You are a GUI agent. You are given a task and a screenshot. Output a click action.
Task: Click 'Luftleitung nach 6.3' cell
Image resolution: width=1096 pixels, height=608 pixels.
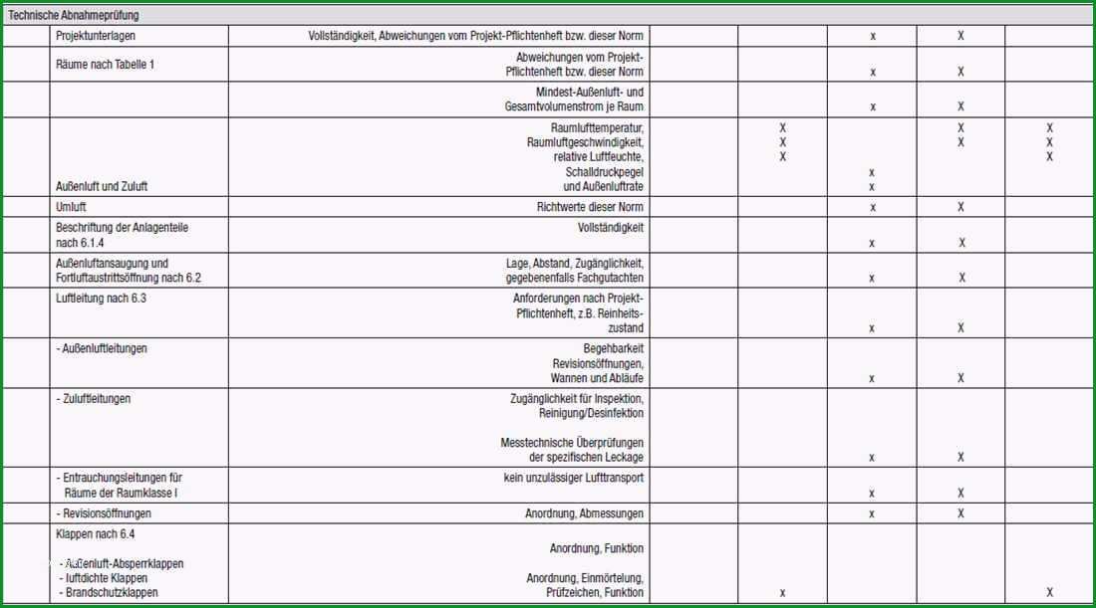[101, 299]
